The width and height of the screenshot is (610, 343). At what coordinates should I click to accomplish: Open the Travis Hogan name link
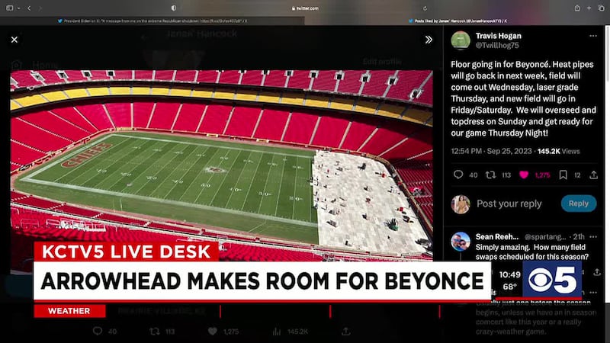(499, 36)
